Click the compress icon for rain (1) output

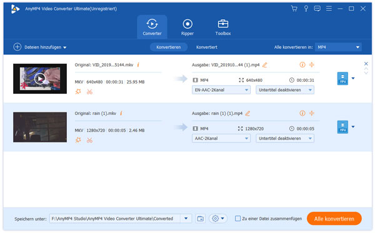[312, 113]
